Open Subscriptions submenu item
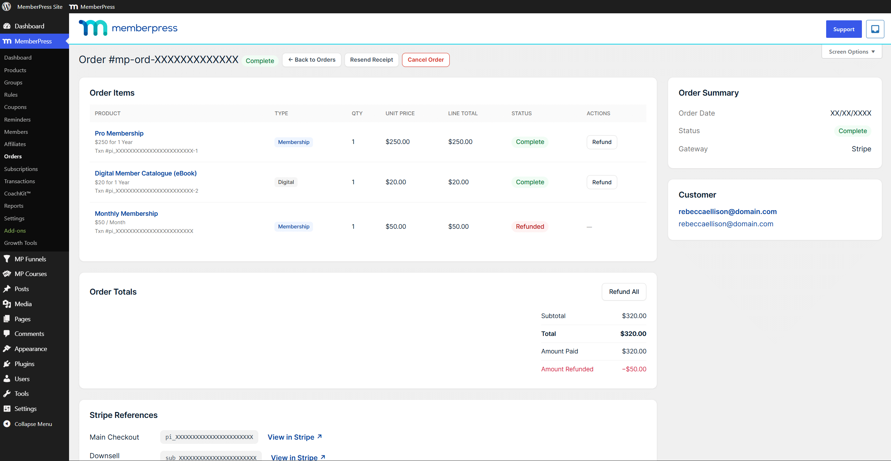This screenshot has height=461, width=891. pyautogui.click(x=21, y=169)
